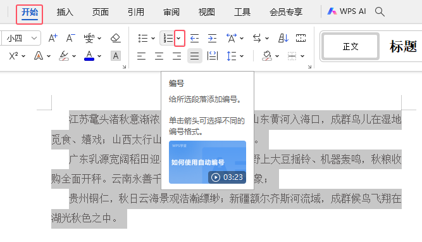The height and width of the screenshot is (242, 422).
Task: Toggle justify alignment
Action: (195, 56)
